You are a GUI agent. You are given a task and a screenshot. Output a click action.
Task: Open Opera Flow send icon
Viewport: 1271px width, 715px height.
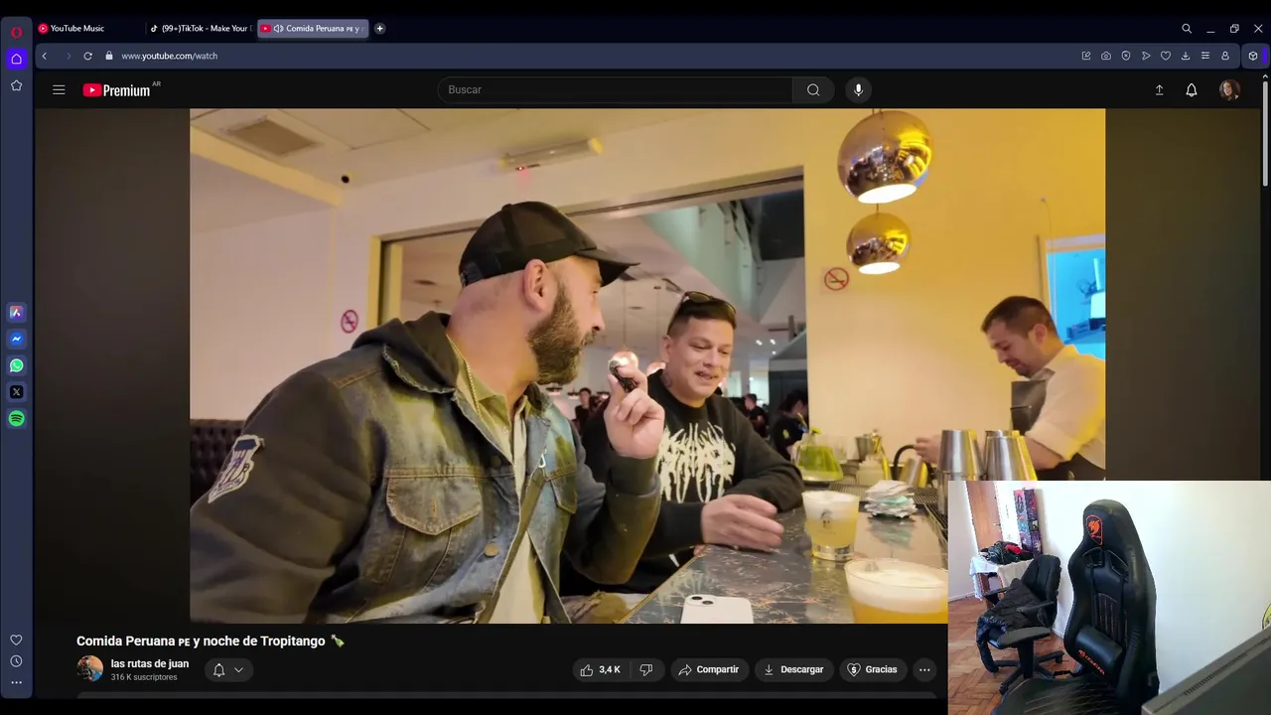(1146, 56)
